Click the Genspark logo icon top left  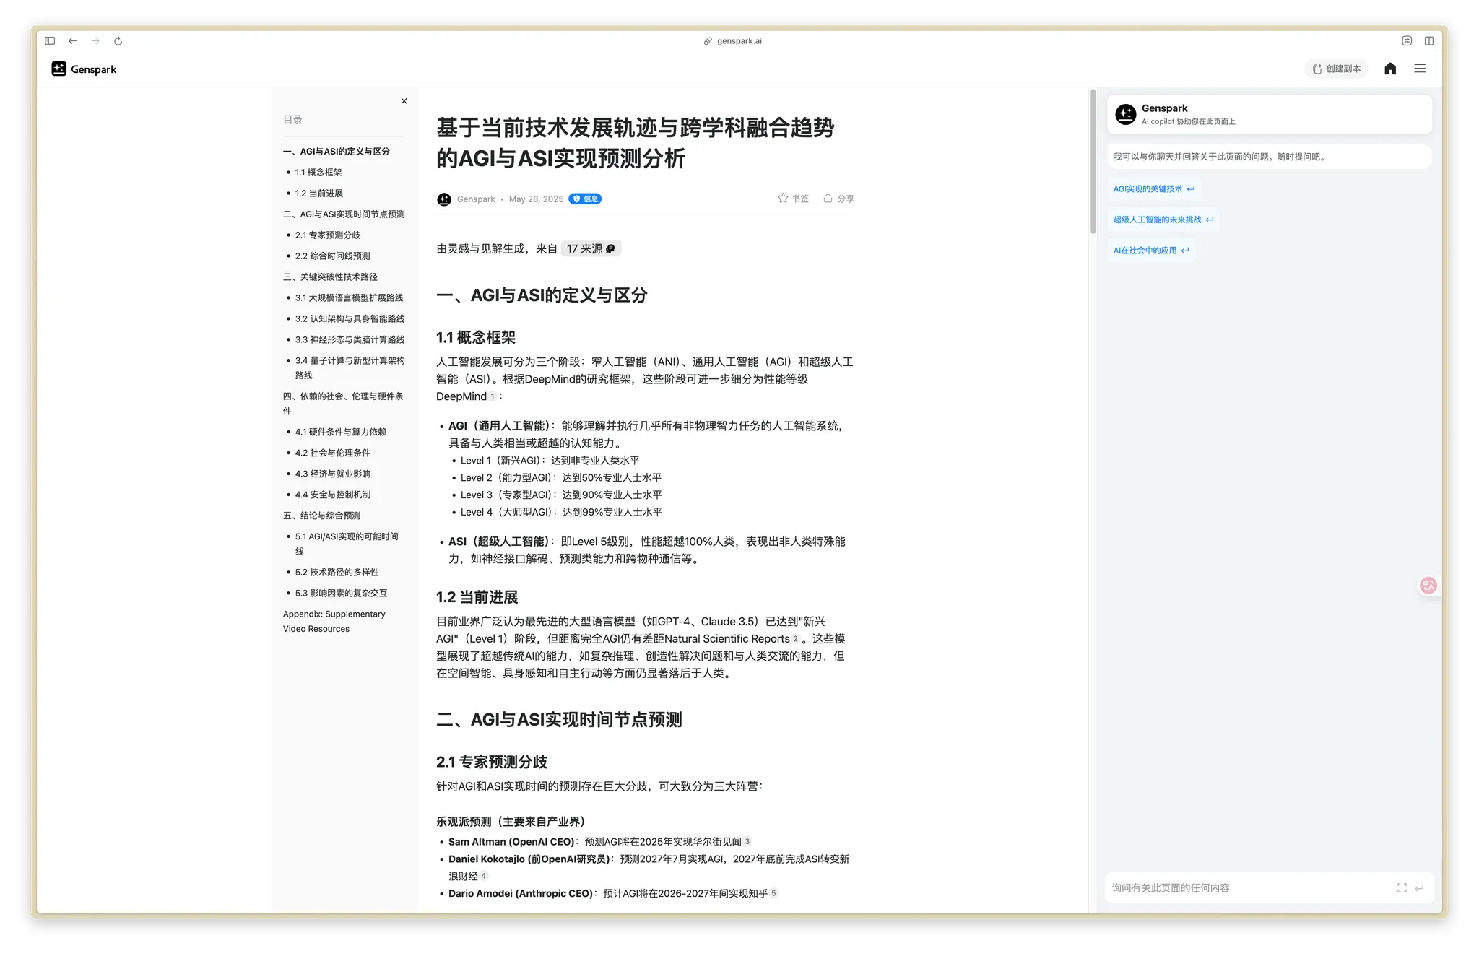point(58,69)
